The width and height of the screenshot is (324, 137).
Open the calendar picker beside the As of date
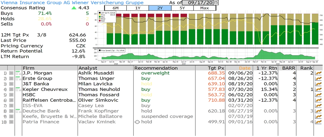(216, 3)
